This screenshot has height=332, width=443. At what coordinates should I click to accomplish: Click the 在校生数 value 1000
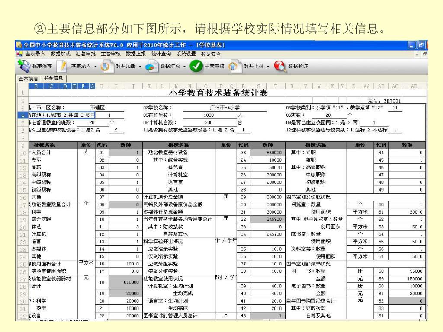(x=209, y=115)
